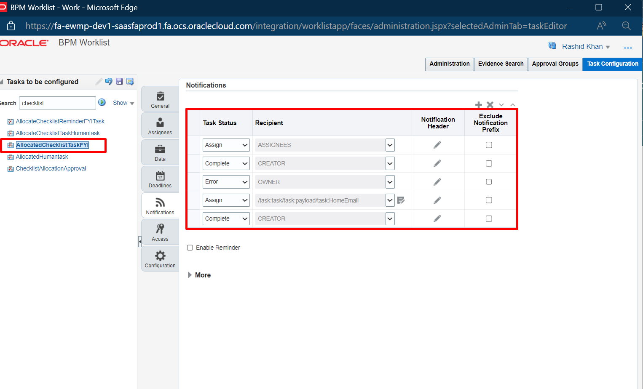Click the Access key icon in sidebar

point(160,232)
